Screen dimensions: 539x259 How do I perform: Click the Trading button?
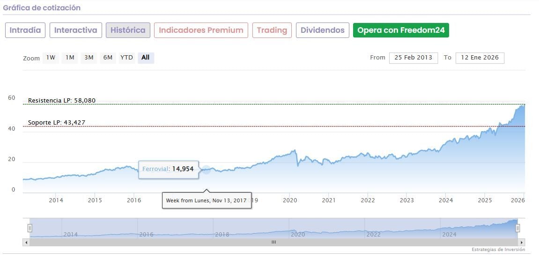[272, 30]
